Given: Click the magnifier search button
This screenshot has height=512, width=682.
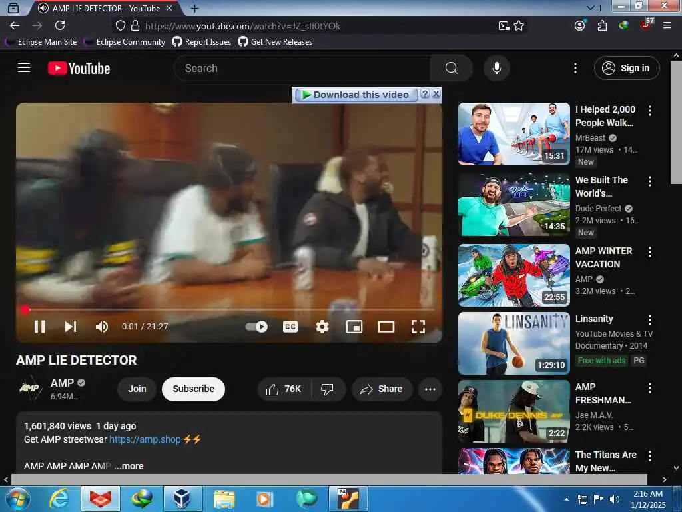Looking at the screenshot, I should pyautogui.click(x=452, y=69).
